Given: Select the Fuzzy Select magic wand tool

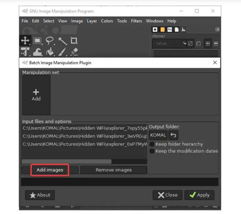Looking at the screenshot, I should [x=62, y=41].
